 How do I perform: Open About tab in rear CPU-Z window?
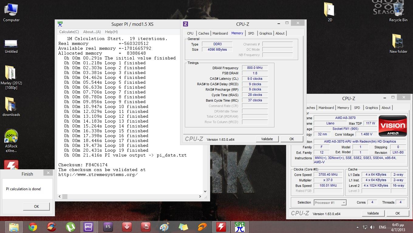point(386,108)
